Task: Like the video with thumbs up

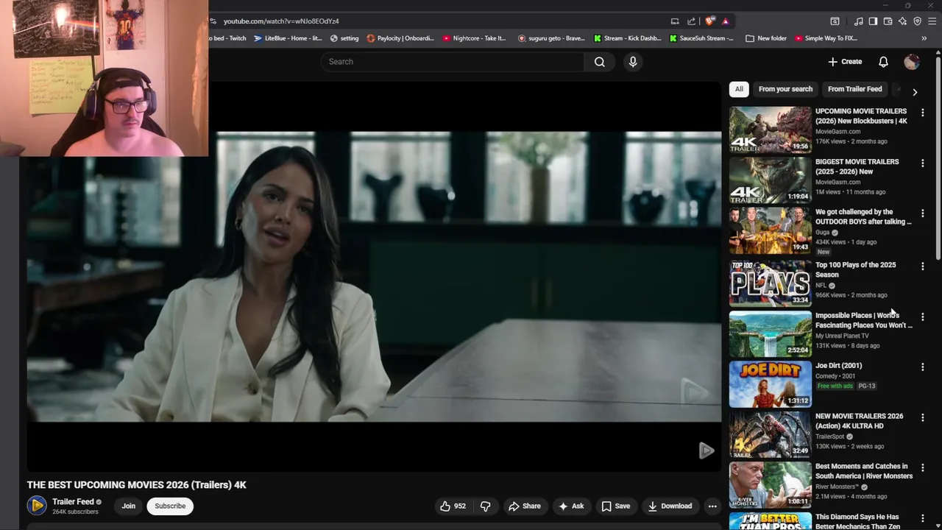Action: pyautogui.click(x=453, y=506)
